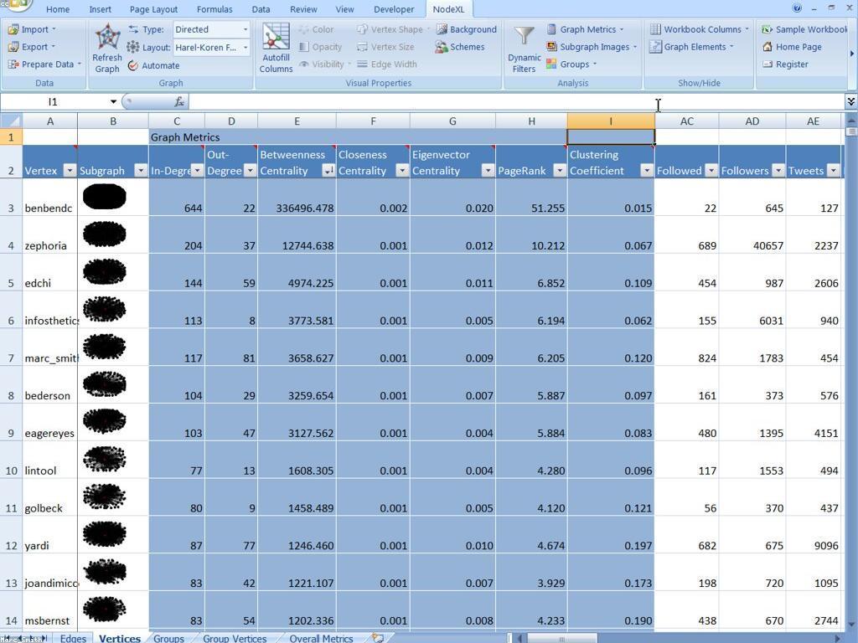The width and height of the screenshot is (858, 643).
Task: Open the Overall Metrics sheet tab
Action: click(321, 638)
